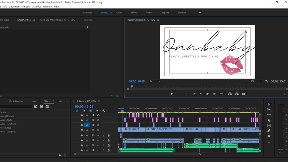
Task: Play the program monitor
Action: click(208, 94)
